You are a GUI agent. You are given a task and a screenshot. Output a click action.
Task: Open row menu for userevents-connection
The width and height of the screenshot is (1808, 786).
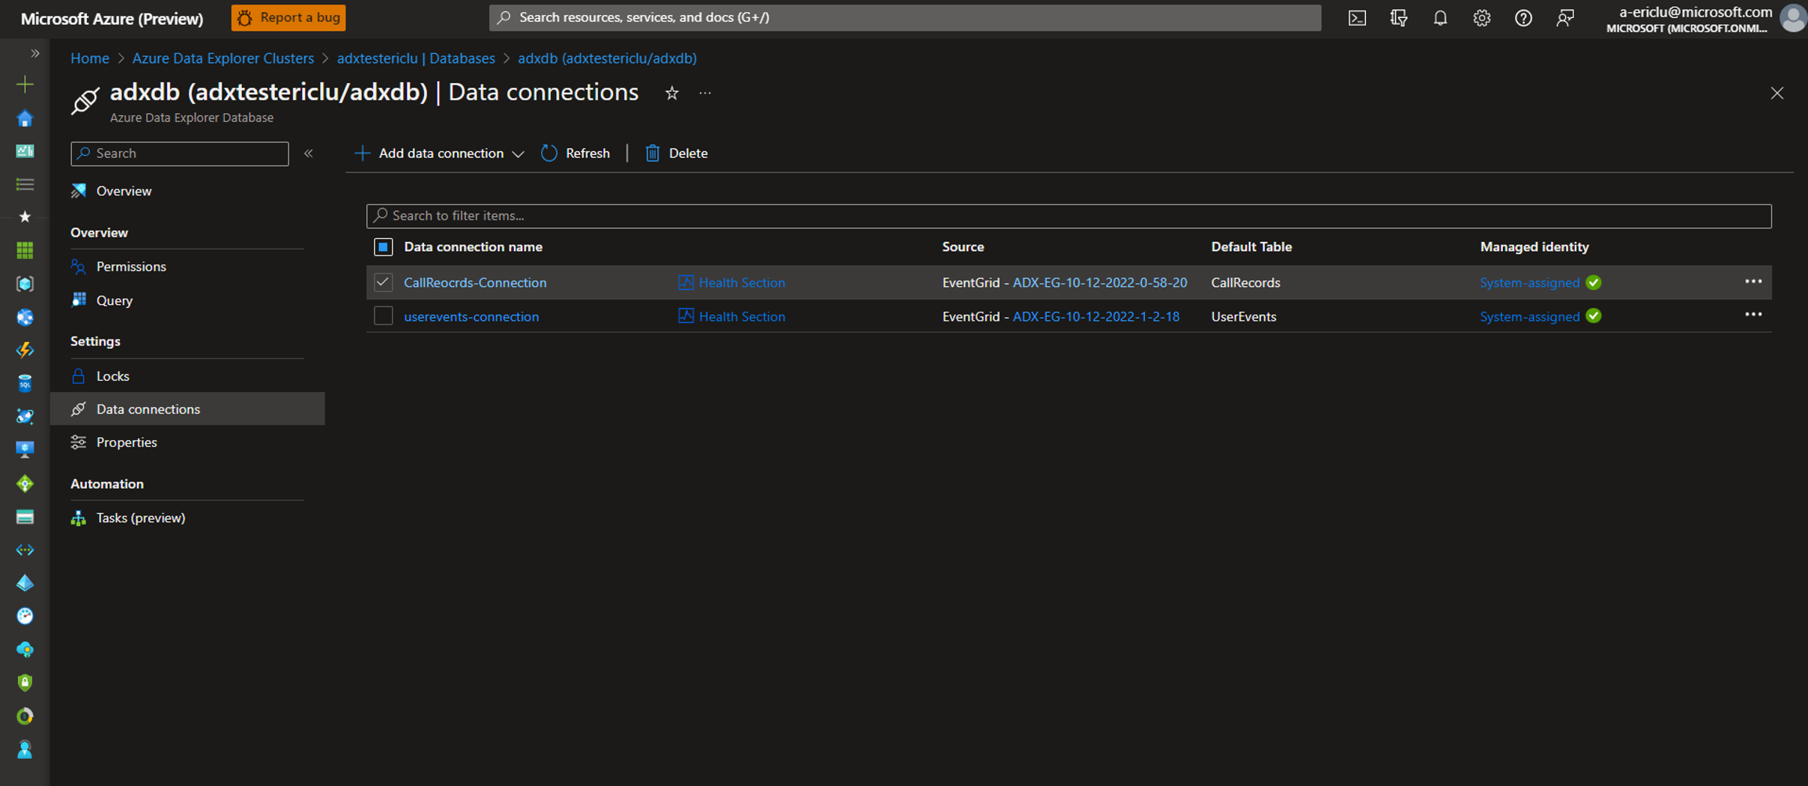tap(1753, 315)
